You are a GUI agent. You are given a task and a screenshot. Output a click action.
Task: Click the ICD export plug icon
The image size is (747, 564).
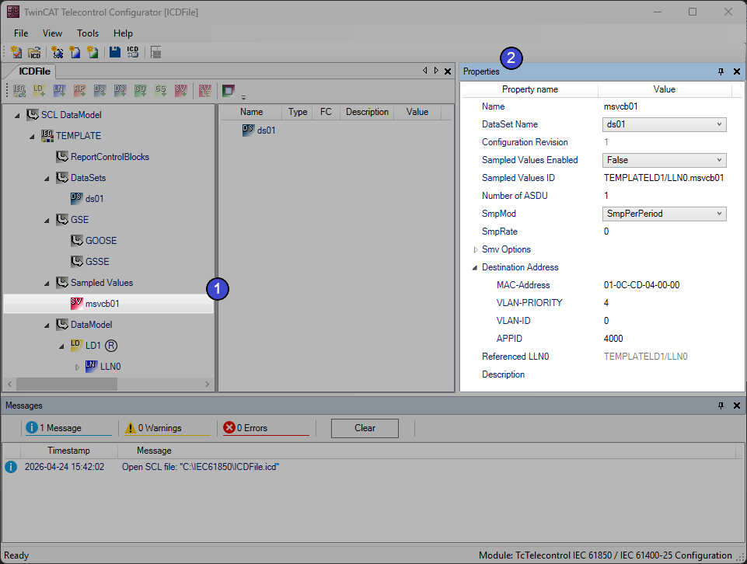coord(133,52)
